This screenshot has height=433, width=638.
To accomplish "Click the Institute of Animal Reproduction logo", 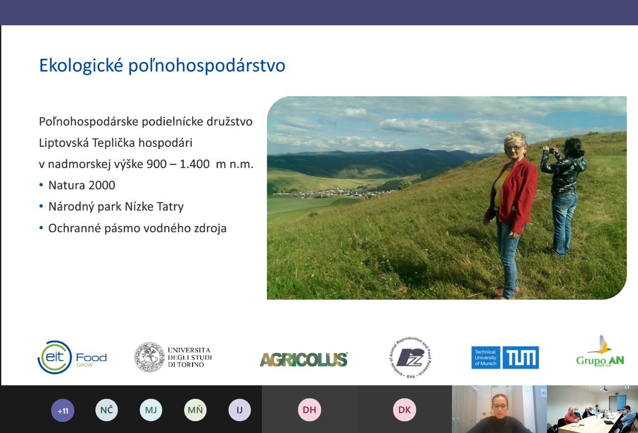I will coord(410,358).
